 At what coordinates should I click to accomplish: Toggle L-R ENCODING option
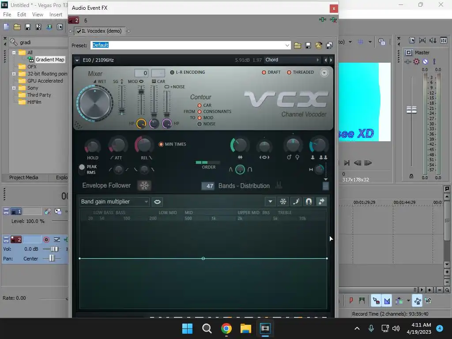[x=172, y=72]
